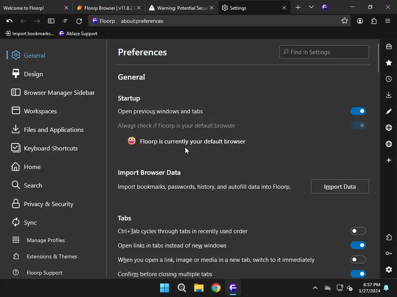The width and height of the screenshot is (397, 297).
Task: Click the preferences page vertical scrollbar
Action: [378, 58]
